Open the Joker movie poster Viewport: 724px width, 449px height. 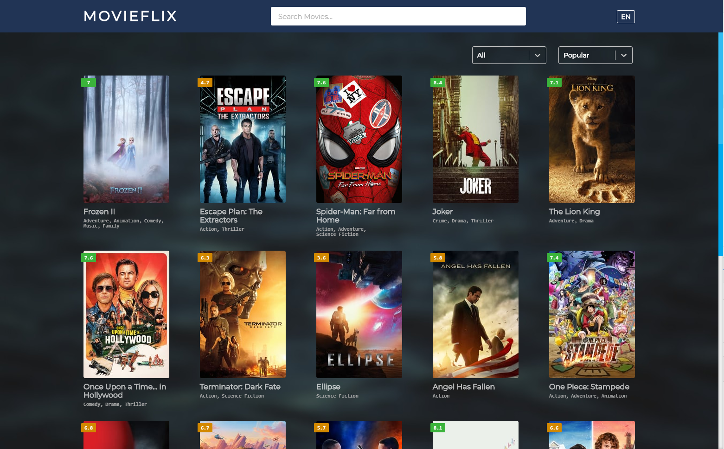475,139
